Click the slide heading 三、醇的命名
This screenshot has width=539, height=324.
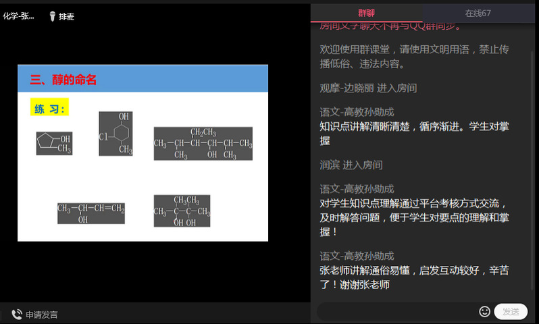[63, 80]
